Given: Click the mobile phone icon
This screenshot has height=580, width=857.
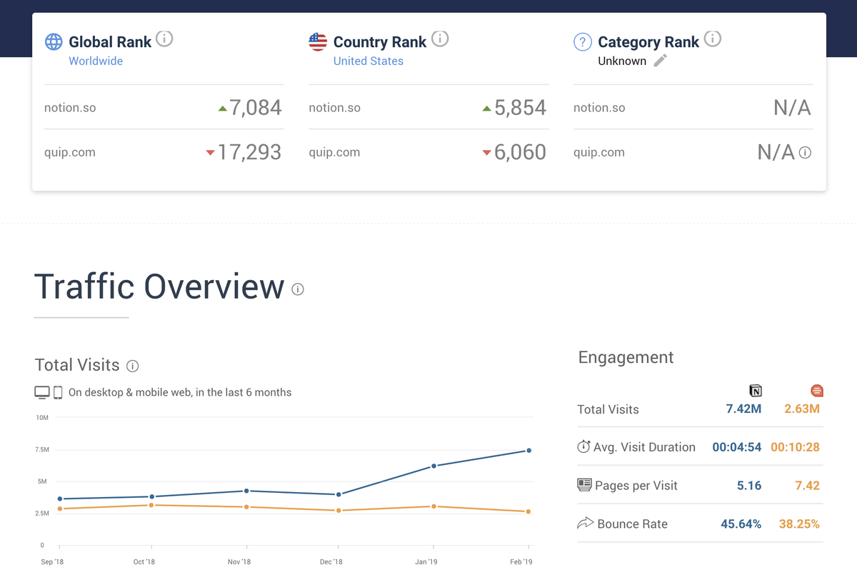Looking at the screenshot, I should 58,392.
